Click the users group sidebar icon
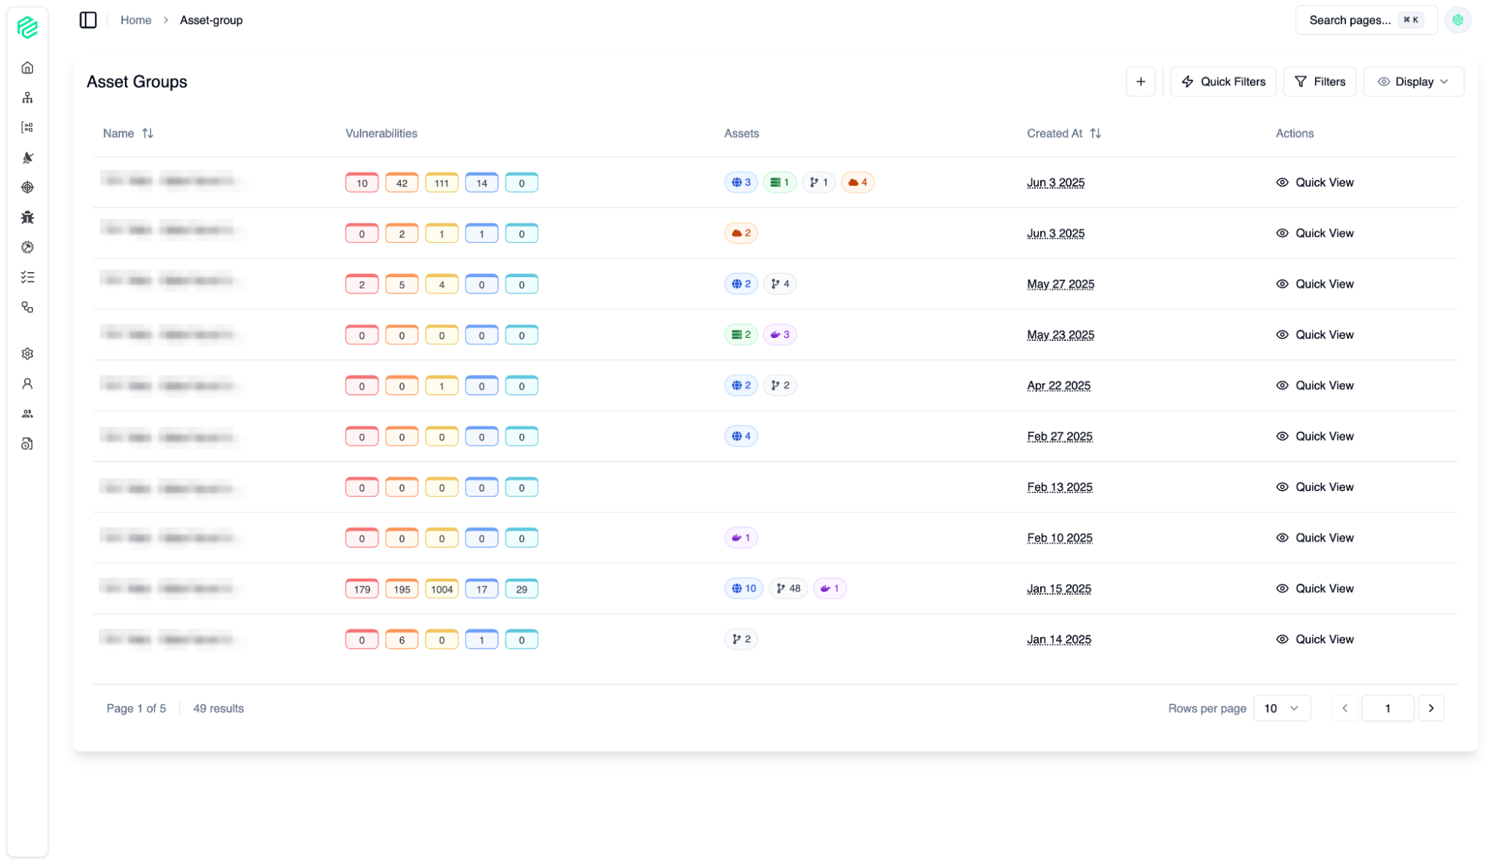Viewport: 1498px width, 864px height. pyautogui.click(x=28, y=414)
